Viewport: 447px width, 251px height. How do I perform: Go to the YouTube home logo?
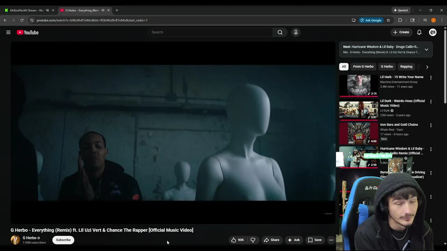[28, 32]
